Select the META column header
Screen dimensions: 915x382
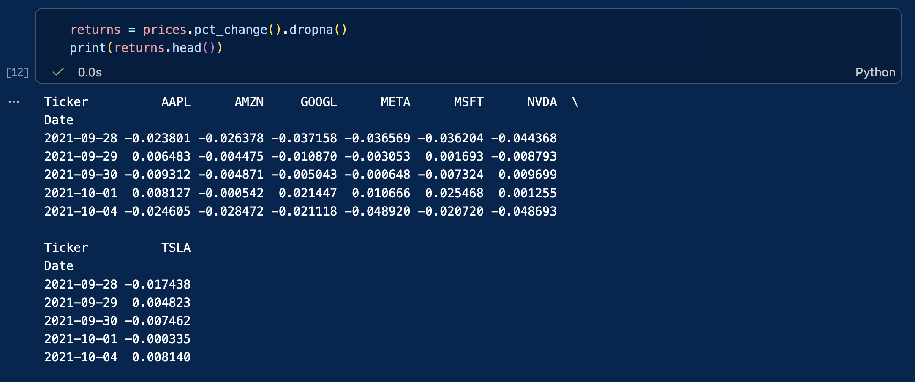click(396, 102)
